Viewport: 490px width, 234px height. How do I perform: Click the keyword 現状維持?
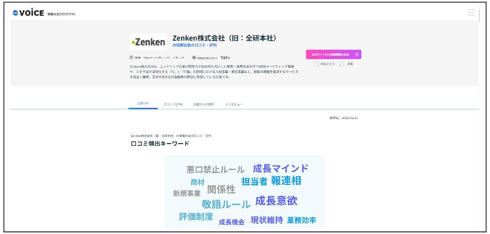click(267, 220)
